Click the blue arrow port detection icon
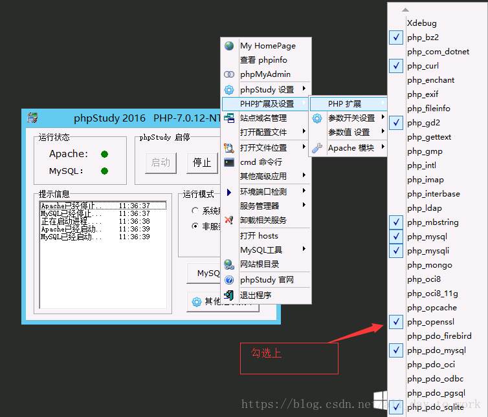The height and width of the screenshot is (417, 488). tap(229, 192)
